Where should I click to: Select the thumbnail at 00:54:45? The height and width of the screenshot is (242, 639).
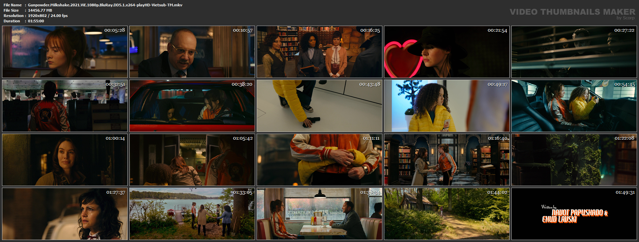(574, 106)
